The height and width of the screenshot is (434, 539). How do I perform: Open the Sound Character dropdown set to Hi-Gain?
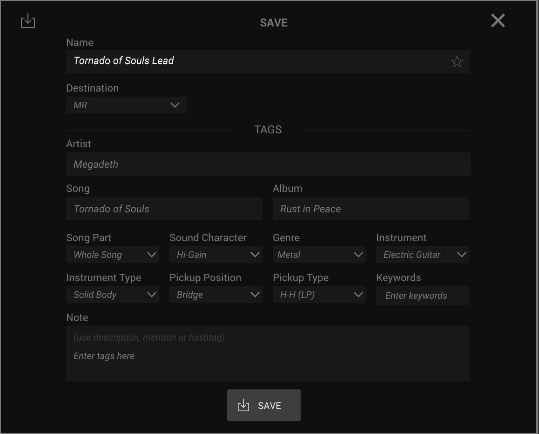(216, 255)
